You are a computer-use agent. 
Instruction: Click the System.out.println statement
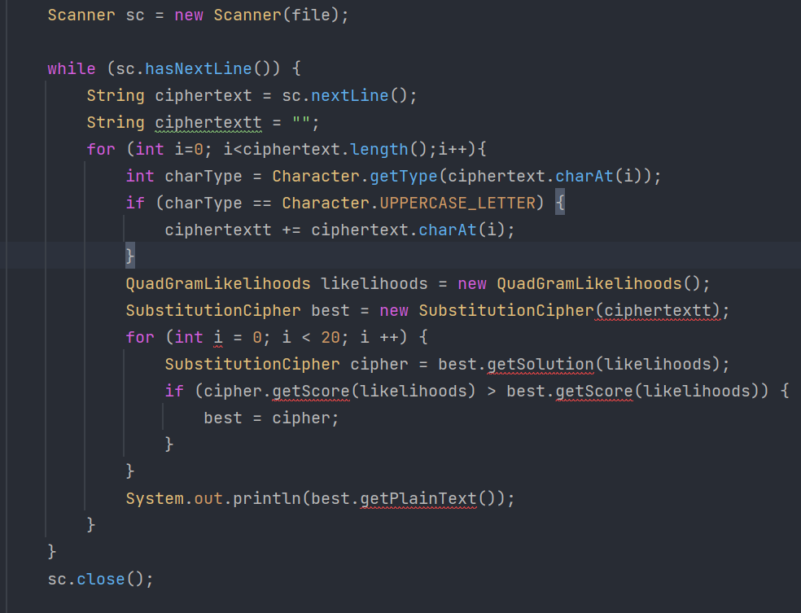(320, 499)
